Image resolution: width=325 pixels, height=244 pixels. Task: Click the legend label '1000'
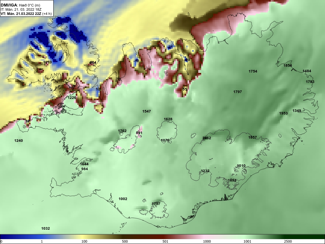(207, 241)
